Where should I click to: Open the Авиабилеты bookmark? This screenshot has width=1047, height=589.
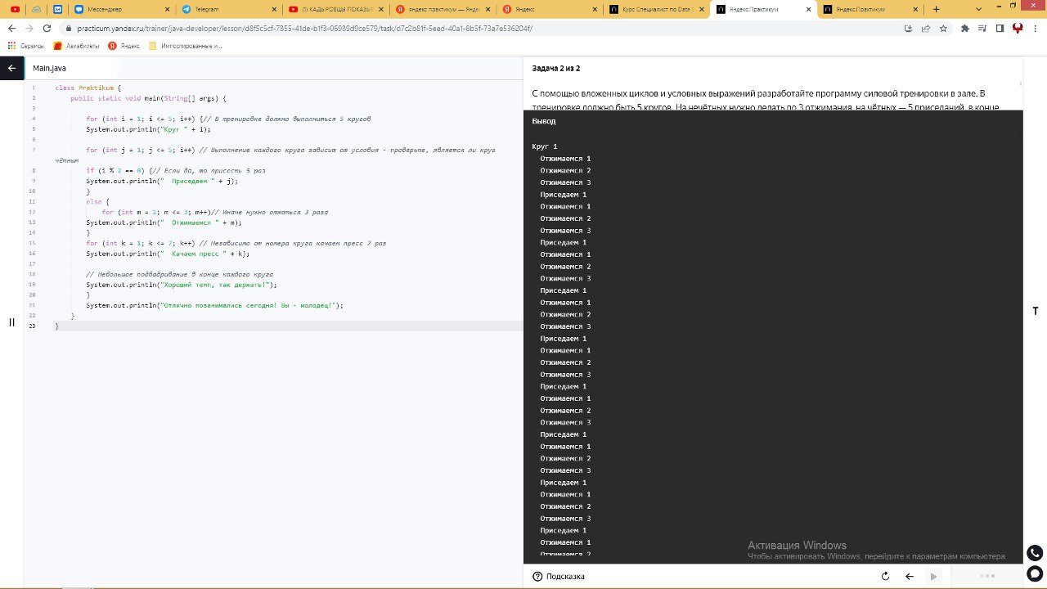coord(77,46)
